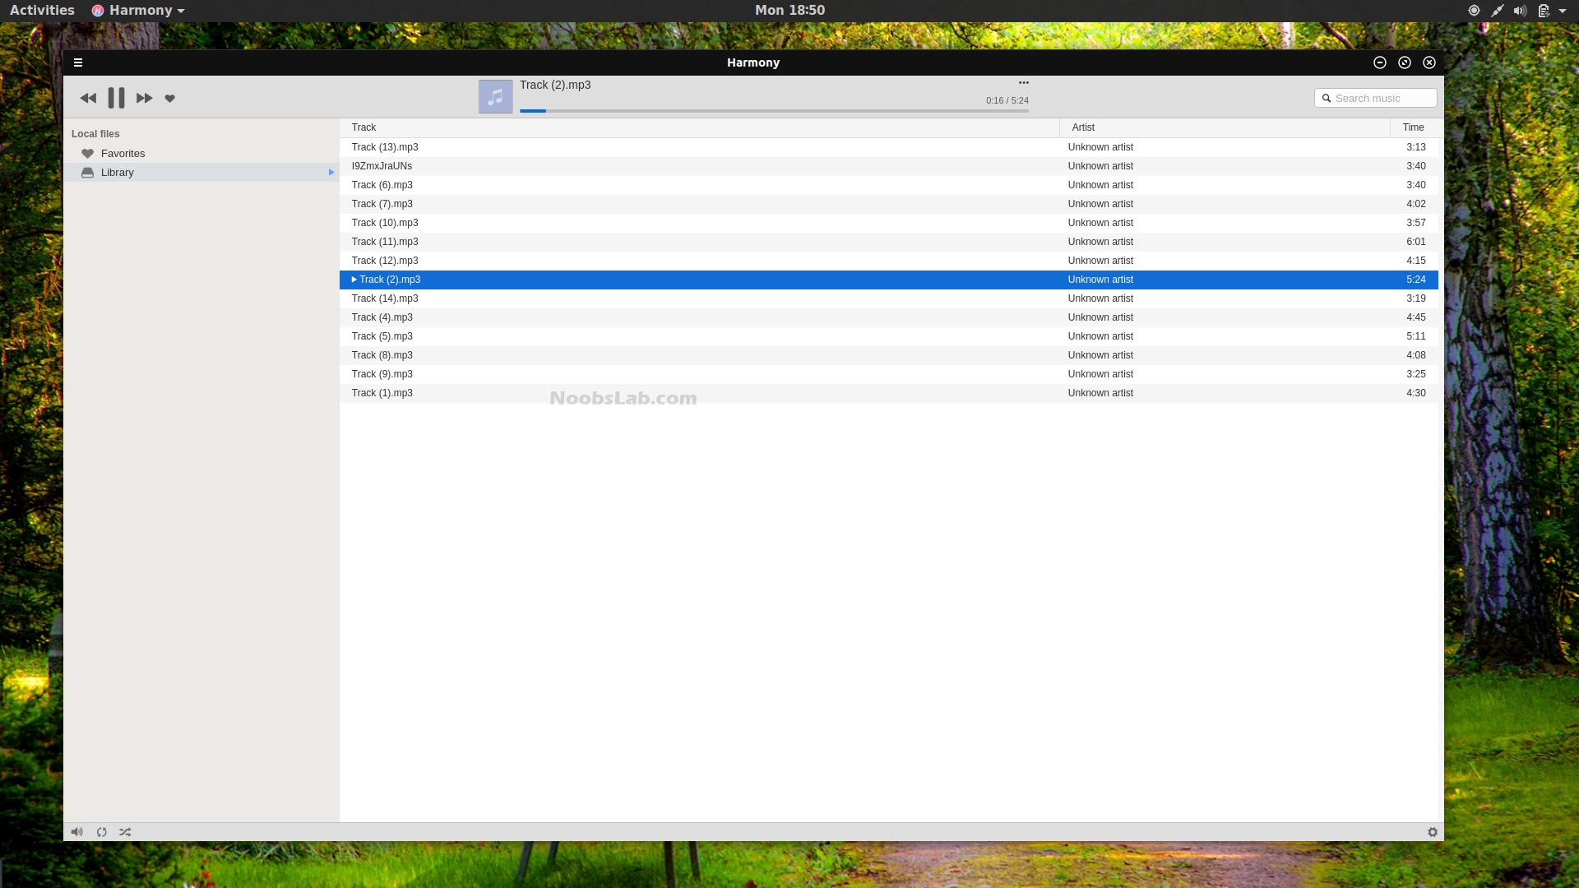Click the color picker tray icon
Screen dimensions: 1579x888
click(1497, 11)
